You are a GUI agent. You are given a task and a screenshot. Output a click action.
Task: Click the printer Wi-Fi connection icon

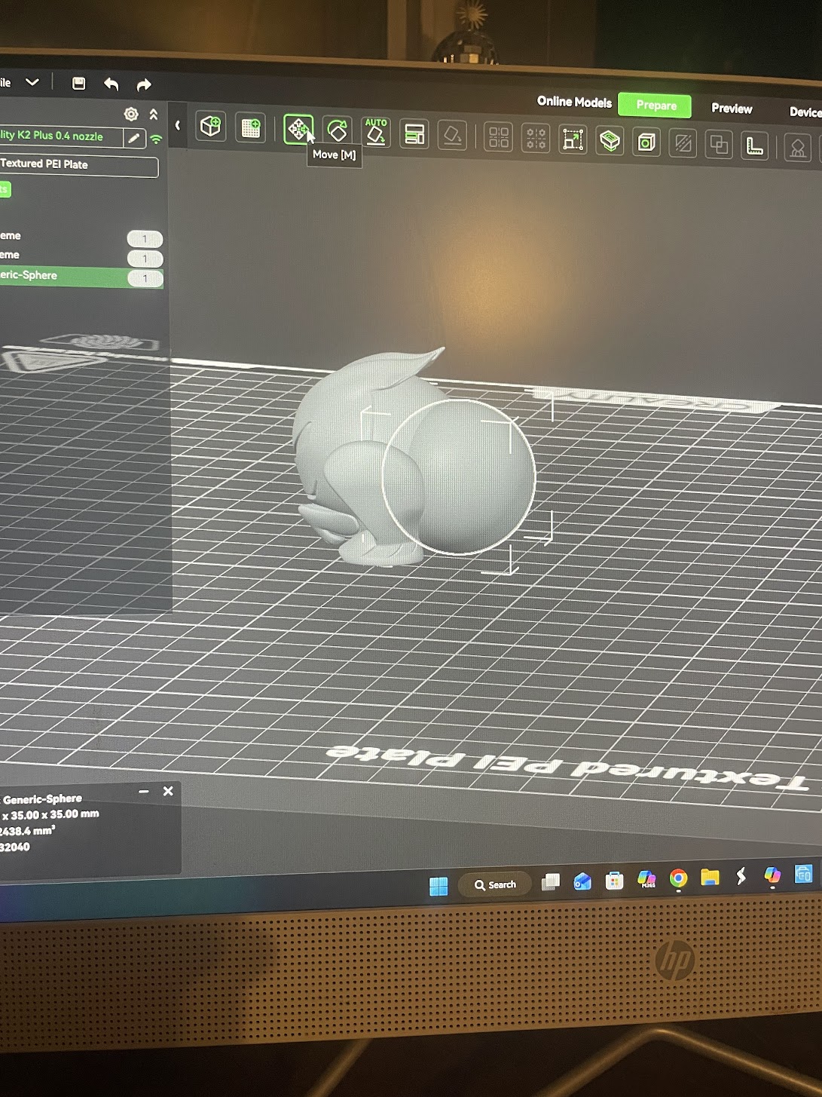156,139
